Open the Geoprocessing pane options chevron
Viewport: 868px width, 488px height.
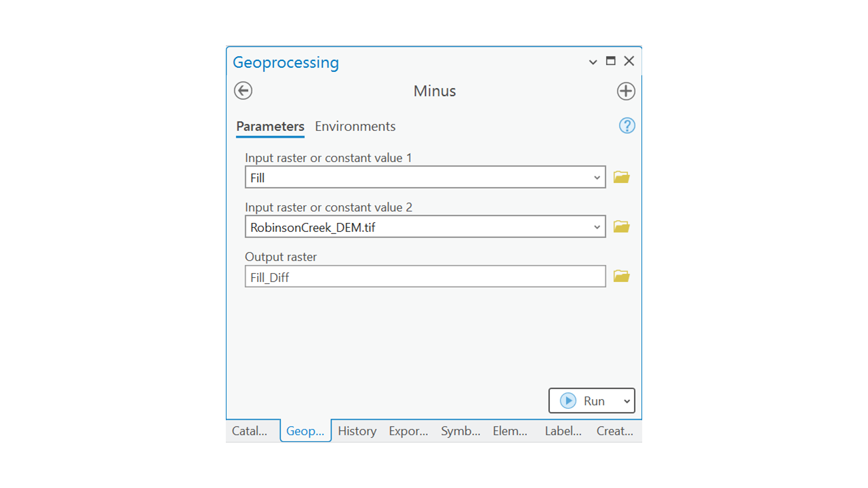click(x=593, y=62)
